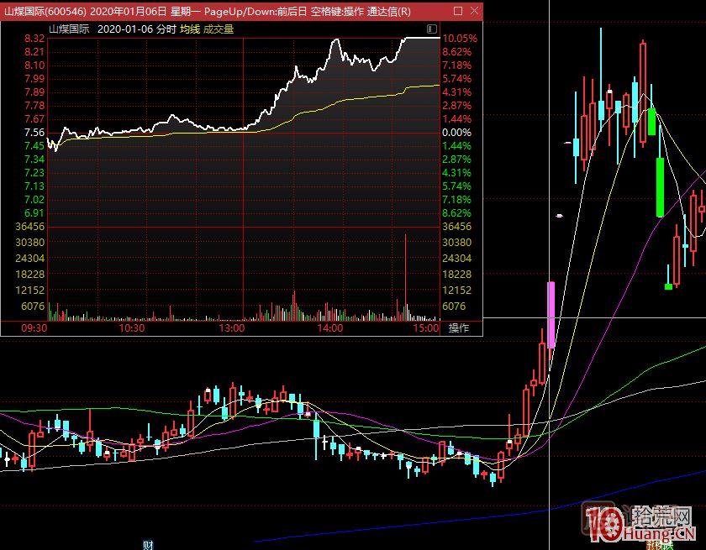Maximize the intraday chart popup window

click(457, 12)
